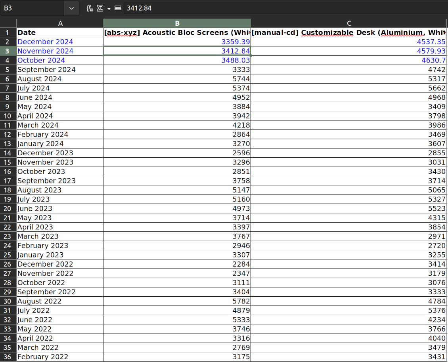Image resolution: width=448 pixels, height=362 pixels.
Task: Select the November 2023 cell
Action: tap(60, 162)
